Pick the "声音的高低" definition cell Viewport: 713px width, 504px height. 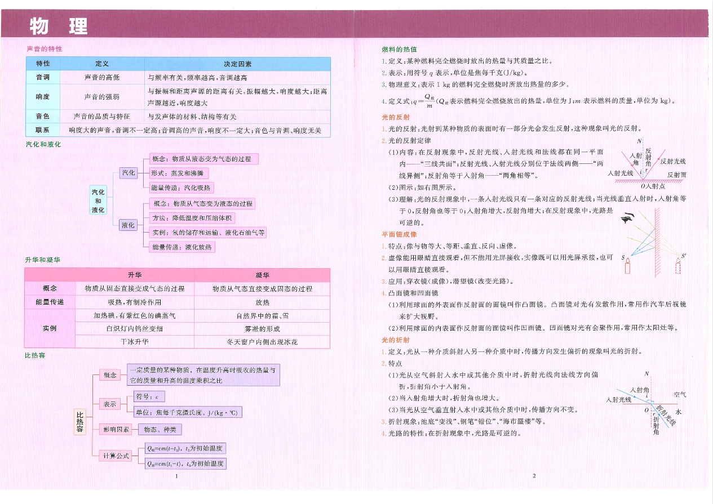(102, 77)
